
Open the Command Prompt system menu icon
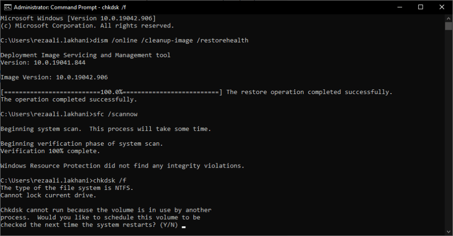tap(7, 7)
